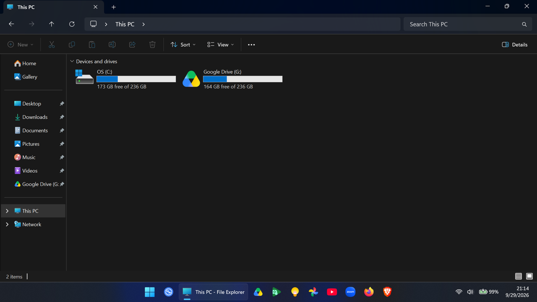Open the Google Drive (G:) drive
Viewport: 537px width, 302px height.
point(232,79)
